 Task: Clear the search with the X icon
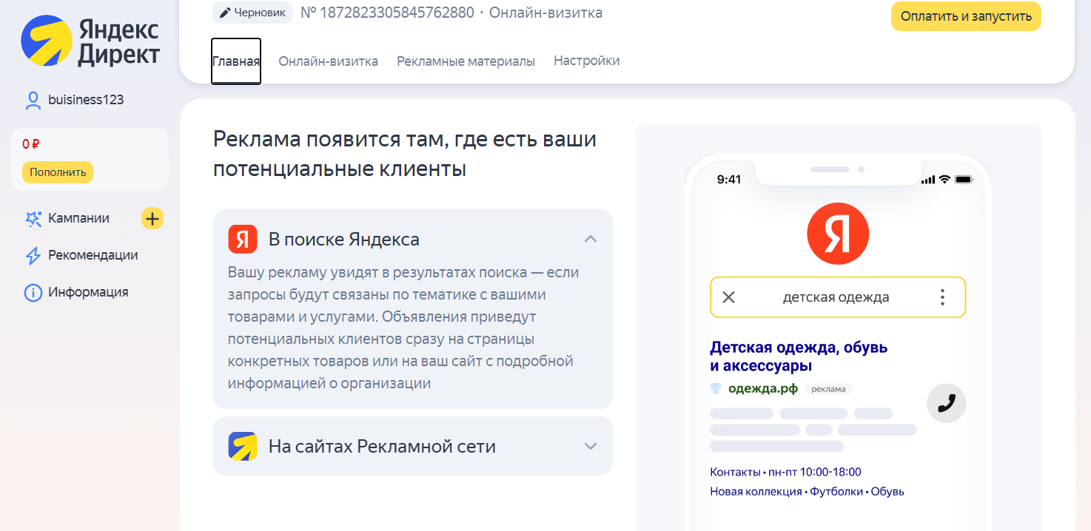coord(728,297)
